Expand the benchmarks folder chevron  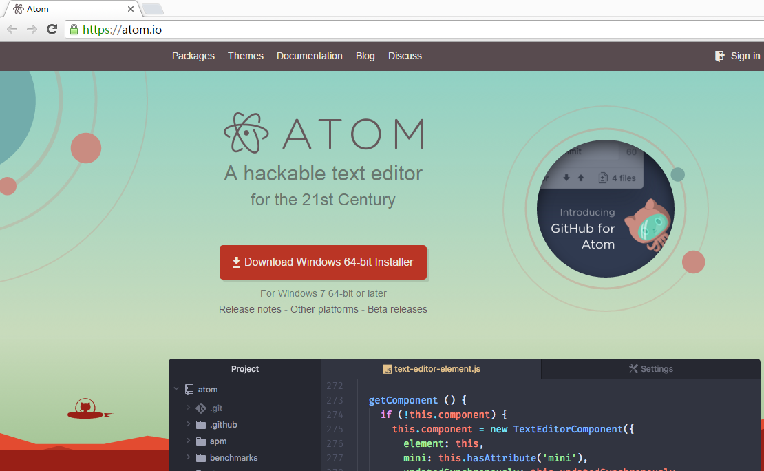[x=189, y=457]
